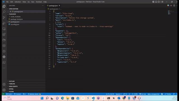This screenshot has height=101, width=179.
Task: Expand the node_modules folder
Action: [26, 17]
